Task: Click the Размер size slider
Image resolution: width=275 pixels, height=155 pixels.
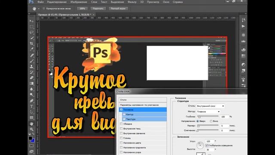Action: tap(208, 125)
